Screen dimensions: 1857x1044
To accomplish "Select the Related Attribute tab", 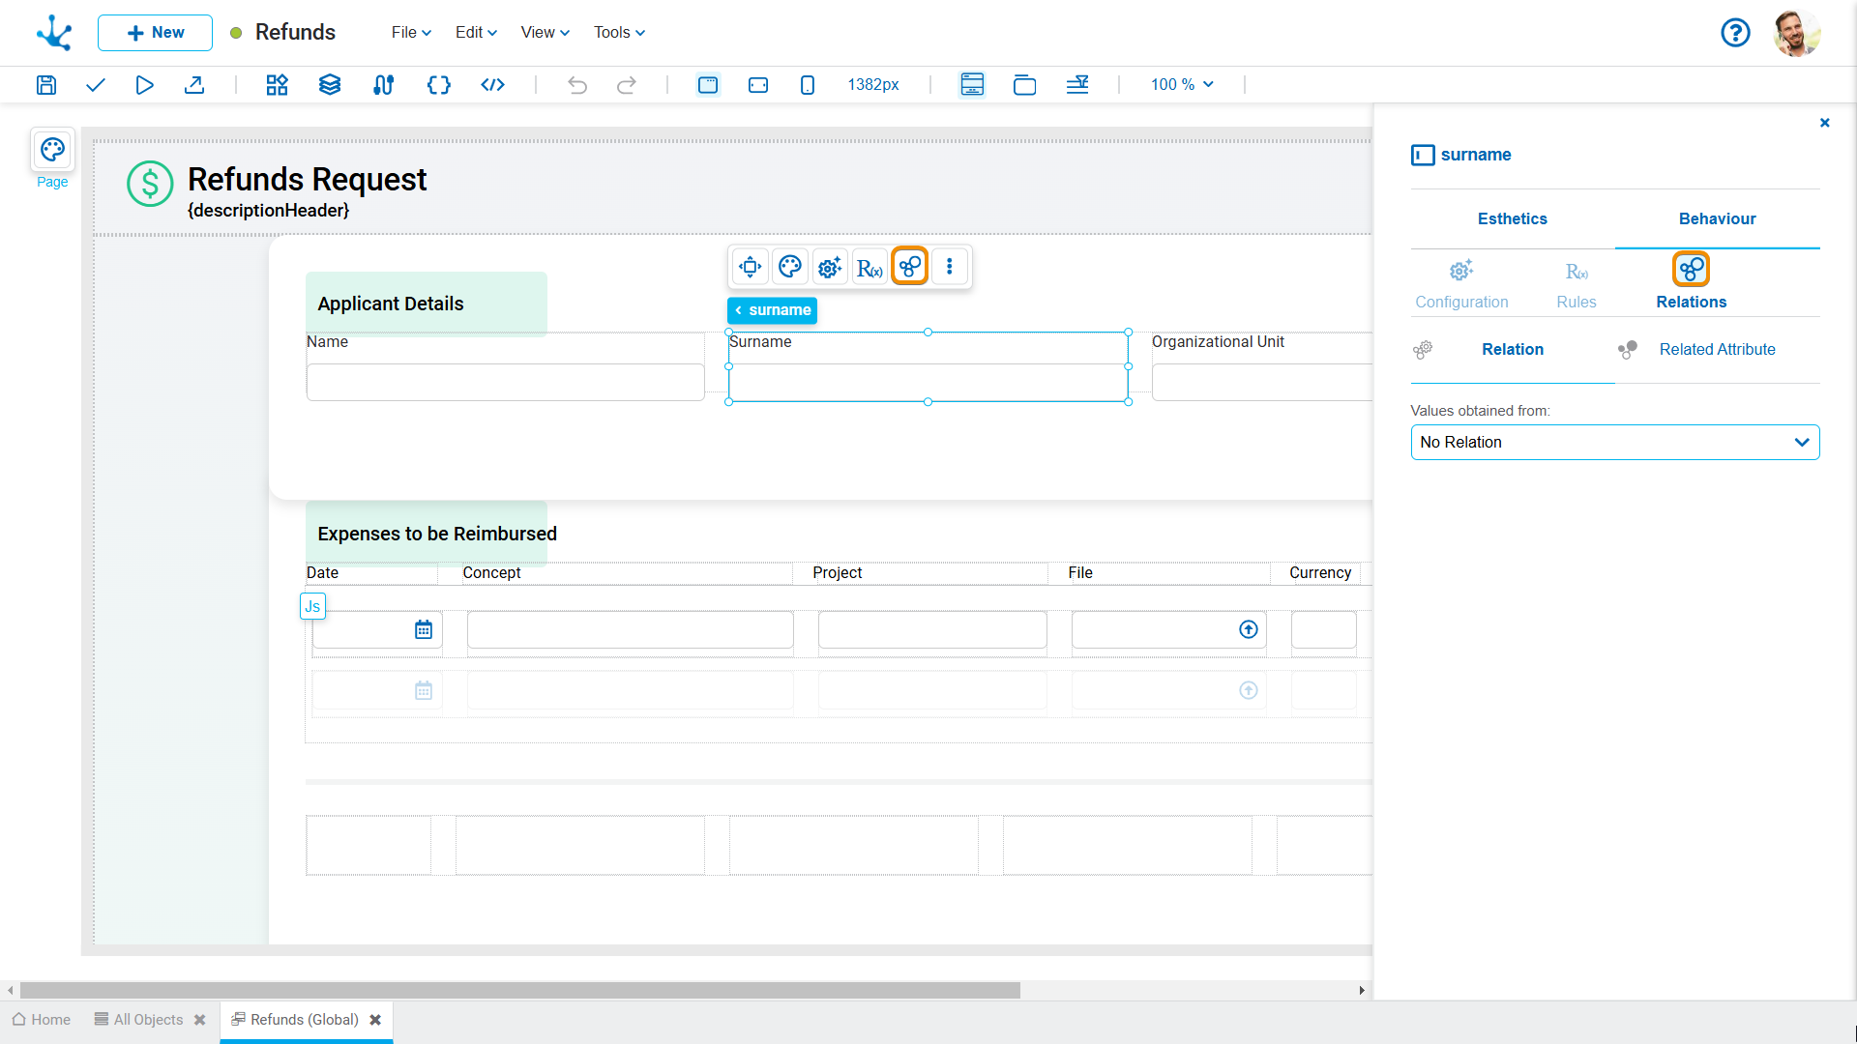I will 1717,350.
